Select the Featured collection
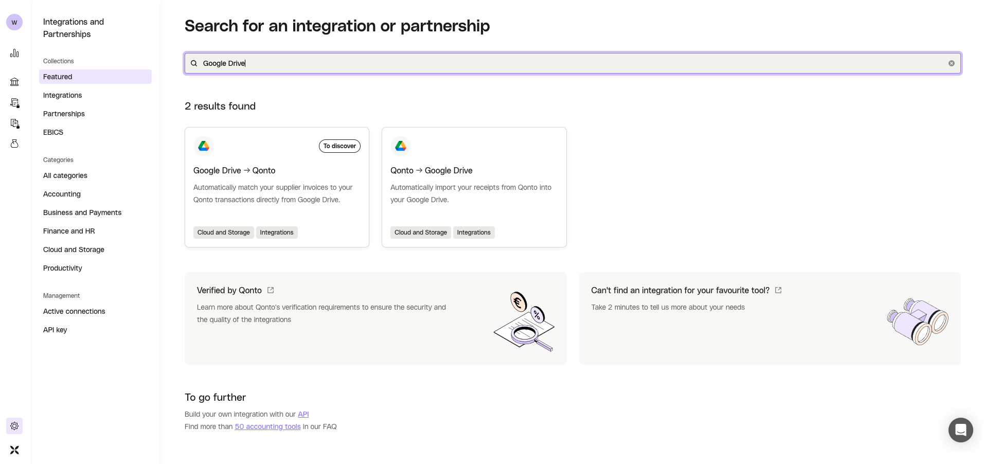Viewport: 984px width, 464px height. click(95, 77)
